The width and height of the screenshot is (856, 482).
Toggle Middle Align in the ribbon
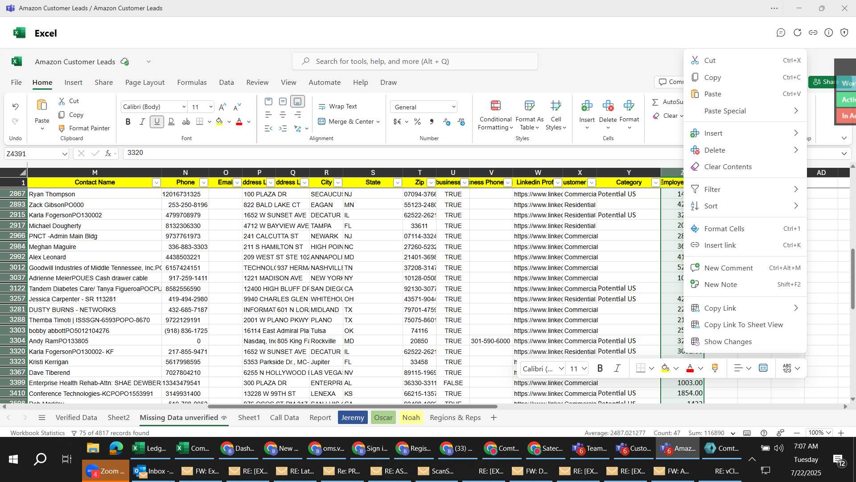pos(283,102)
